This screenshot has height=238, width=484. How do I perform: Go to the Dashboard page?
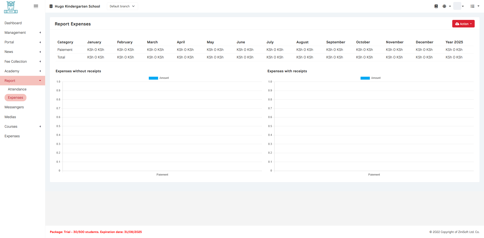(x=13, y=23)
